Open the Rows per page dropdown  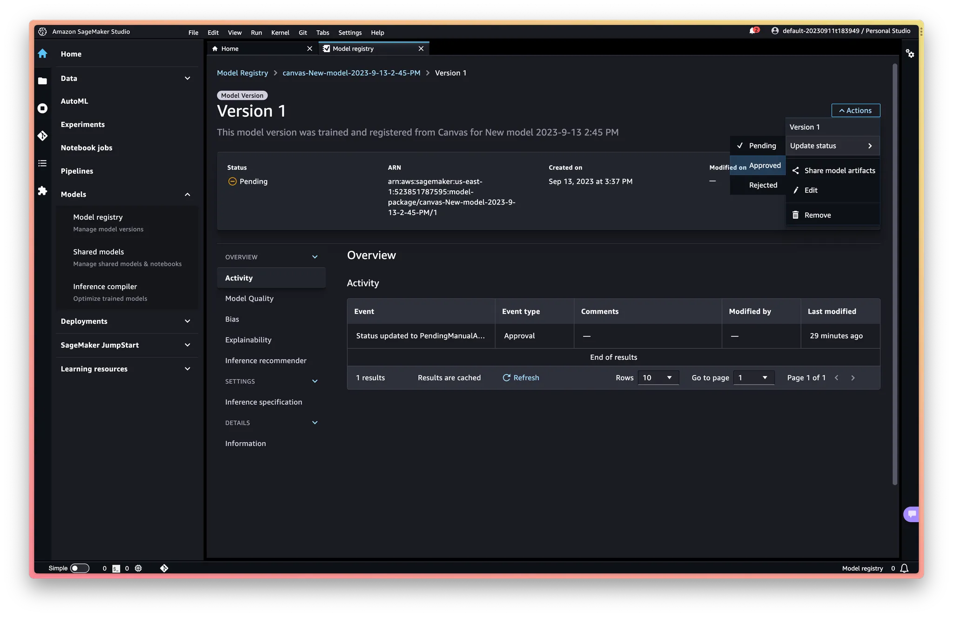coord(658,378)
